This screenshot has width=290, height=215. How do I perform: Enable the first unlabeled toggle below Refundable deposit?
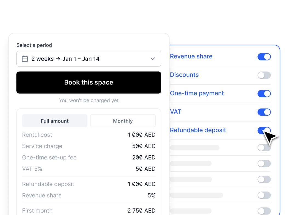click(264, 148)
